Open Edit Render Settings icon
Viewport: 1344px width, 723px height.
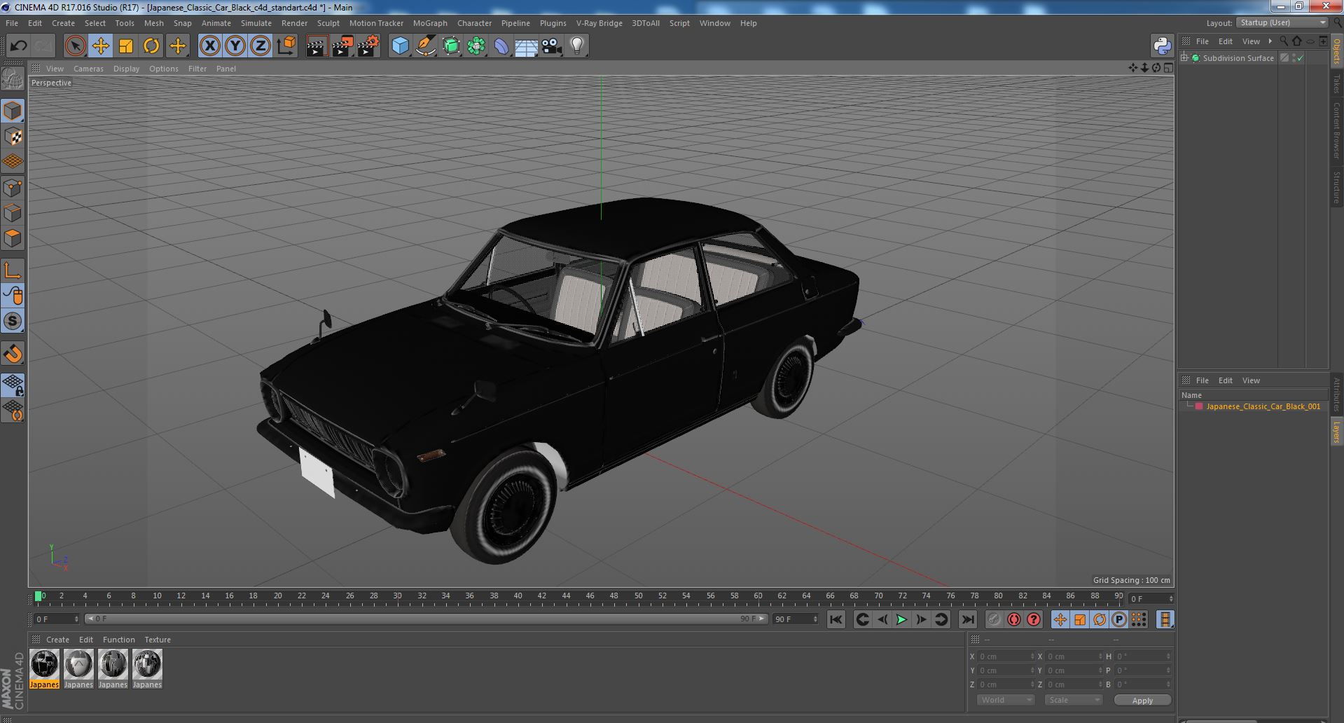[x=368, y=46]
